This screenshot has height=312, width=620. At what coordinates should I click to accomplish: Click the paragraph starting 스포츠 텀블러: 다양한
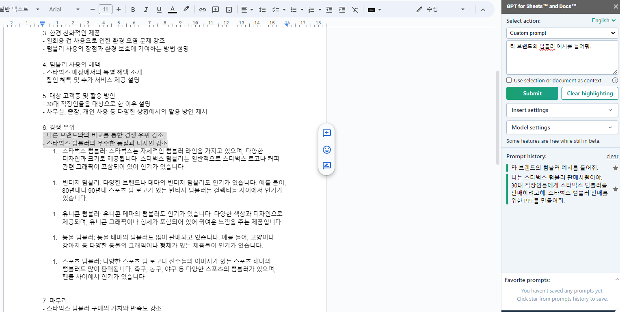pos(169,269)
